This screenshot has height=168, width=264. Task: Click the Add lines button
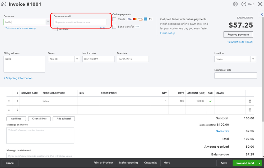[x=16, y=119]
